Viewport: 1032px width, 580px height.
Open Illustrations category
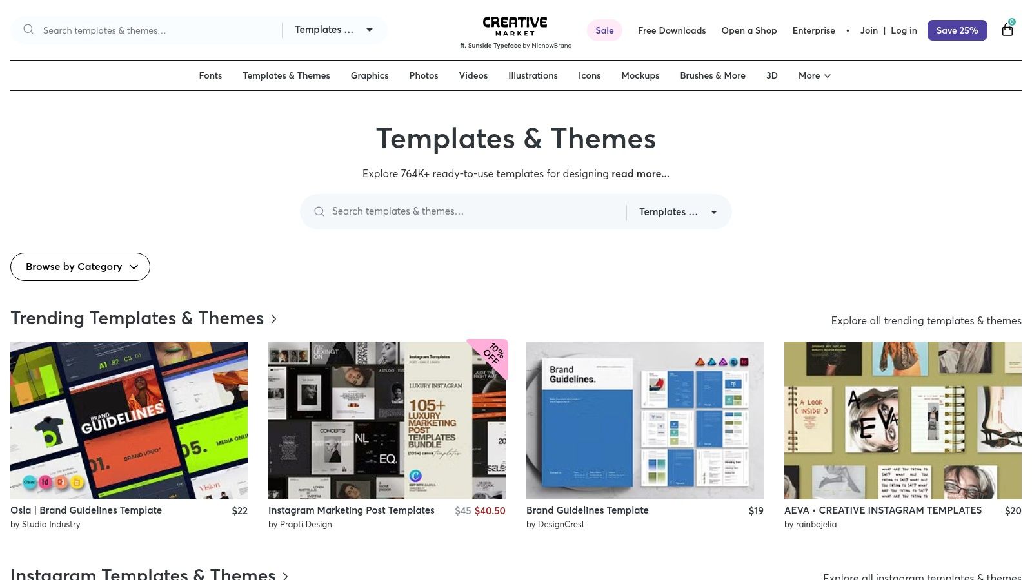click(x=533, y=75)
